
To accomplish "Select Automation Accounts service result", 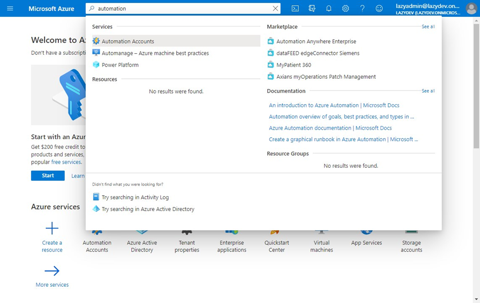I will (176, 41).
